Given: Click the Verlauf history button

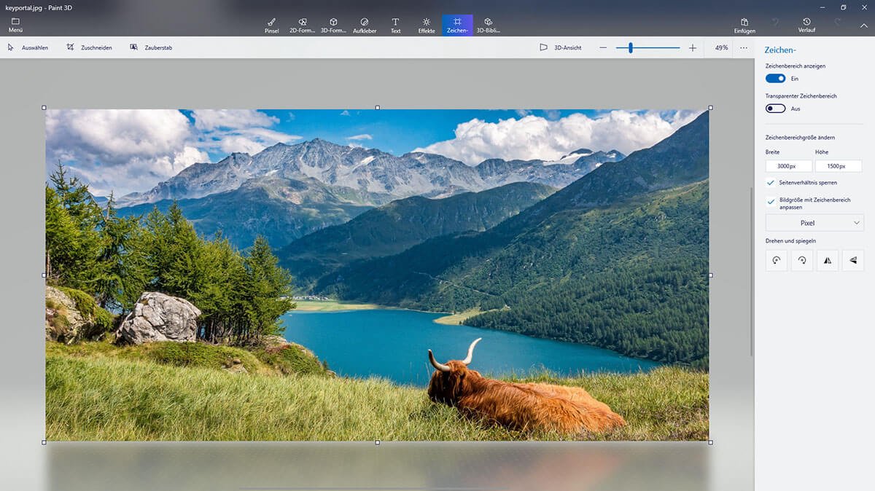Looking at the screenshot, I should click(x=806, y=23).
